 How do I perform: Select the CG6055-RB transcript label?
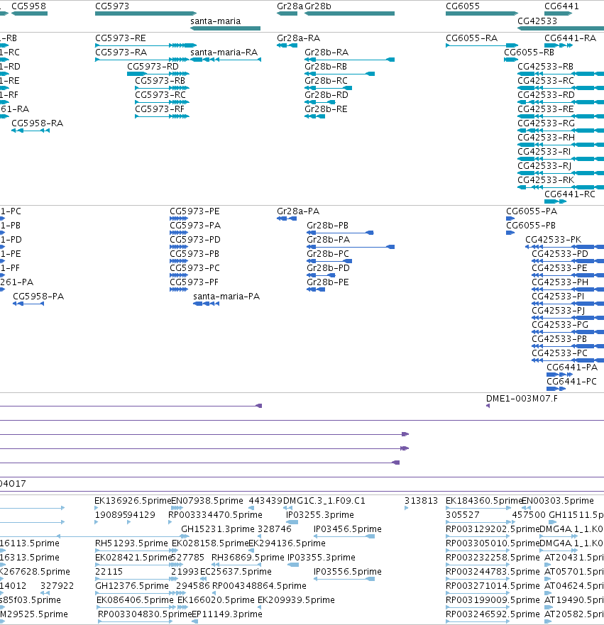pyautogui.click(x=529, y=52)
